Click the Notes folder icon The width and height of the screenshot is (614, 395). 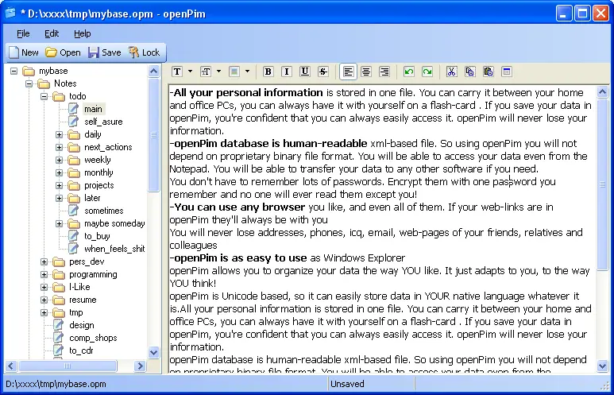click(x=44, y=84)
